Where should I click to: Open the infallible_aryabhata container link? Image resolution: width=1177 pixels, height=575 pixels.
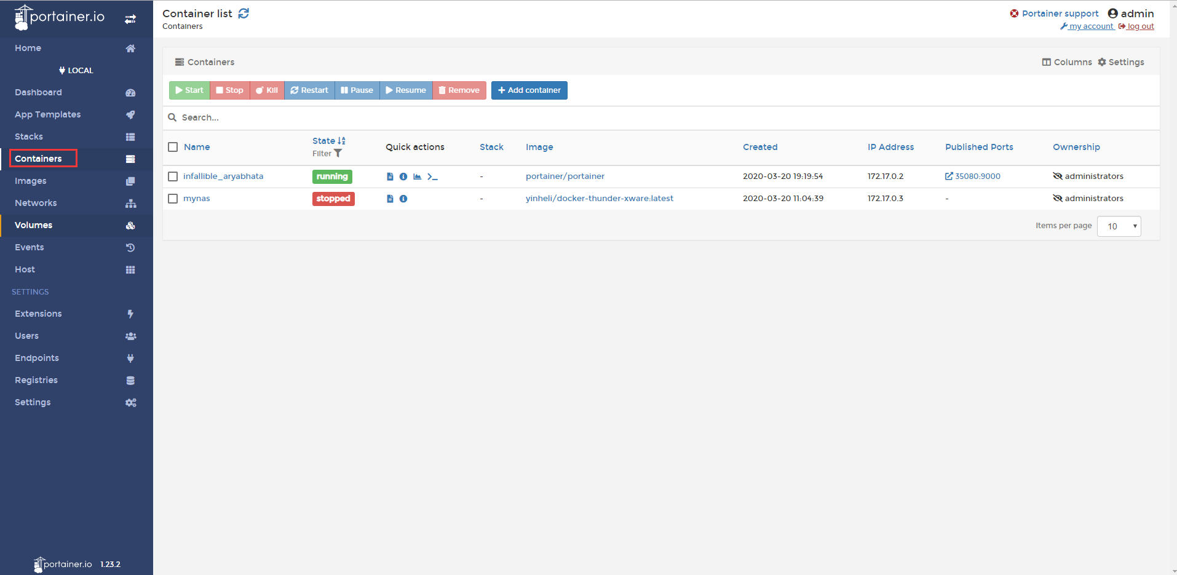coord(223,176)
